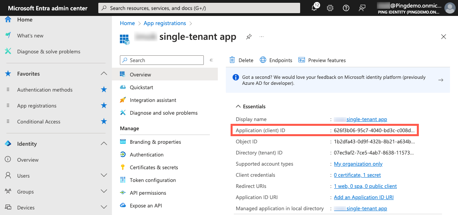Focus the top resources search box
This screenshot has height=215, width=458.
[199, 8]
